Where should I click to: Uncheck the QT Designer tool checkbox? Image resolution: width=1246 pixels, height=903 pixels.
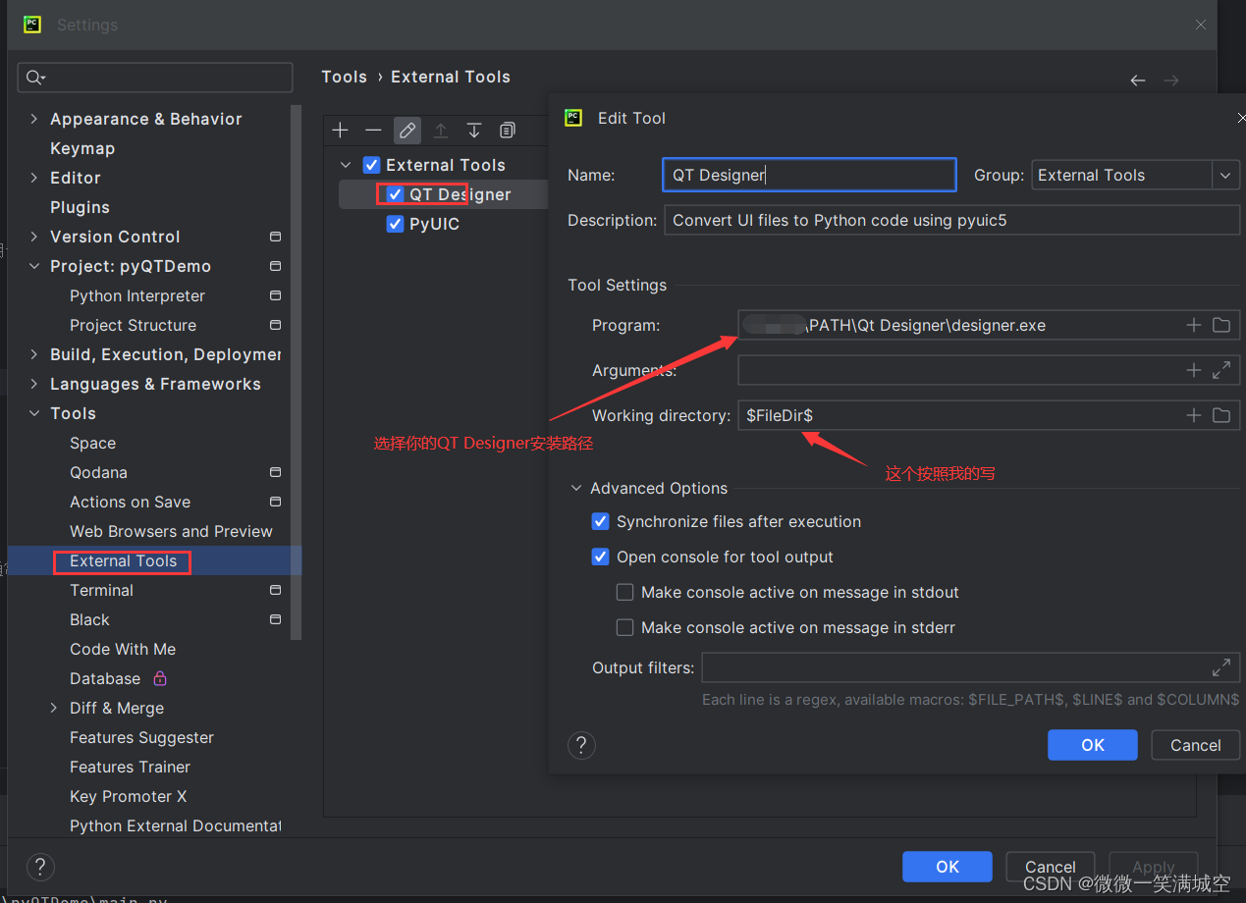click(x=395, y=194)
